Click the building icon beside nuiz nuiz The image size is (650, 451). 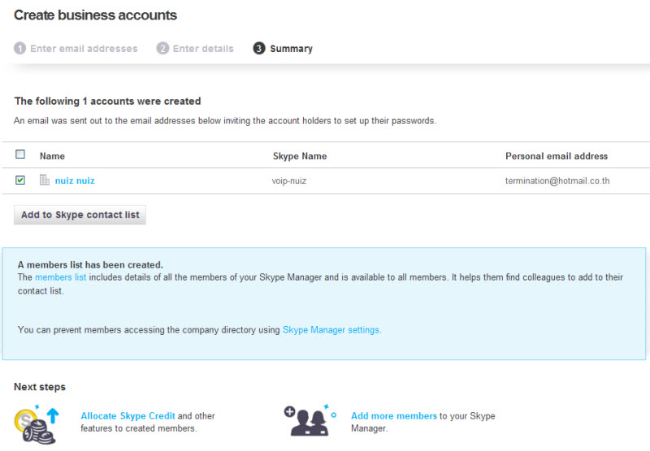45,179
